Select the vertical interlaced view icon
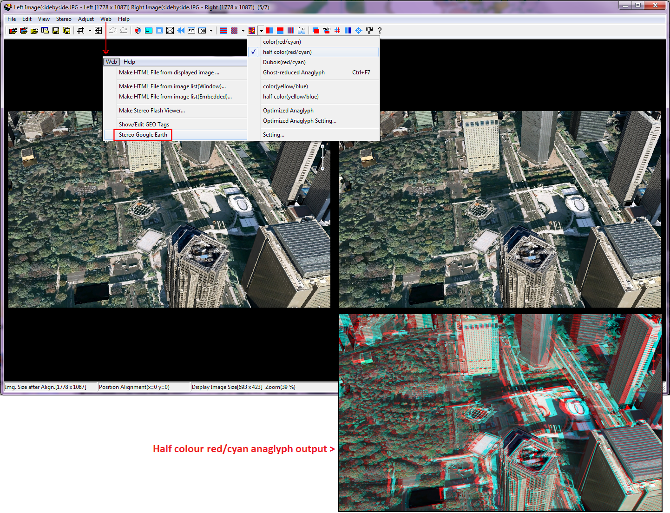Image resolution: width=670 pixels, height=513 pixels. click(x=291, y=31)
